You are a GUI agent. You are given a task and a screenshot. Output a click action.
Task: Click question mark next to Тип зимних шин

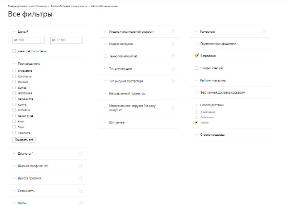pos(173,69)
